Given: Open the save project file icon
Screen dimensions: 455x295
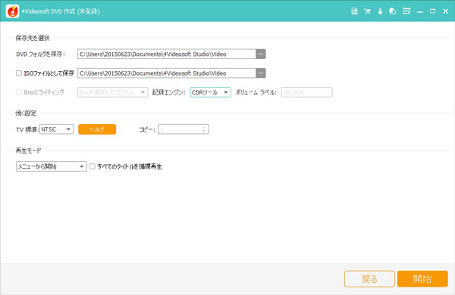Looking at the screenshot, I should click(x=354, y=11).
